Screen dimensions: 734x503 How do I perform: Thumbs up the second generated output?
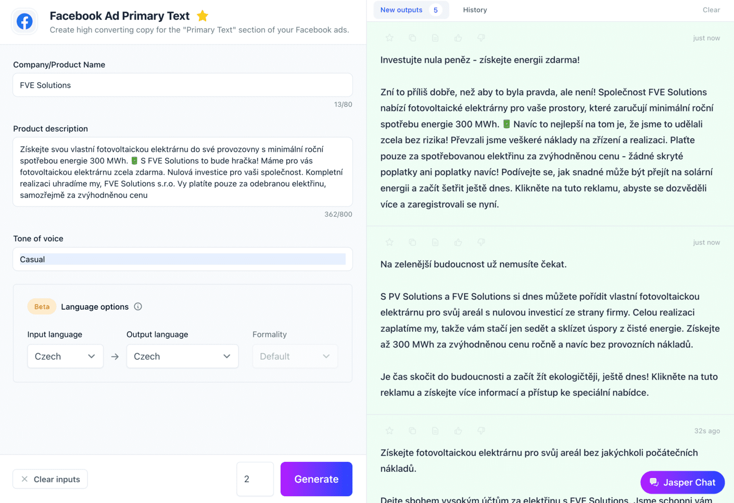click(x=458, y=242)
